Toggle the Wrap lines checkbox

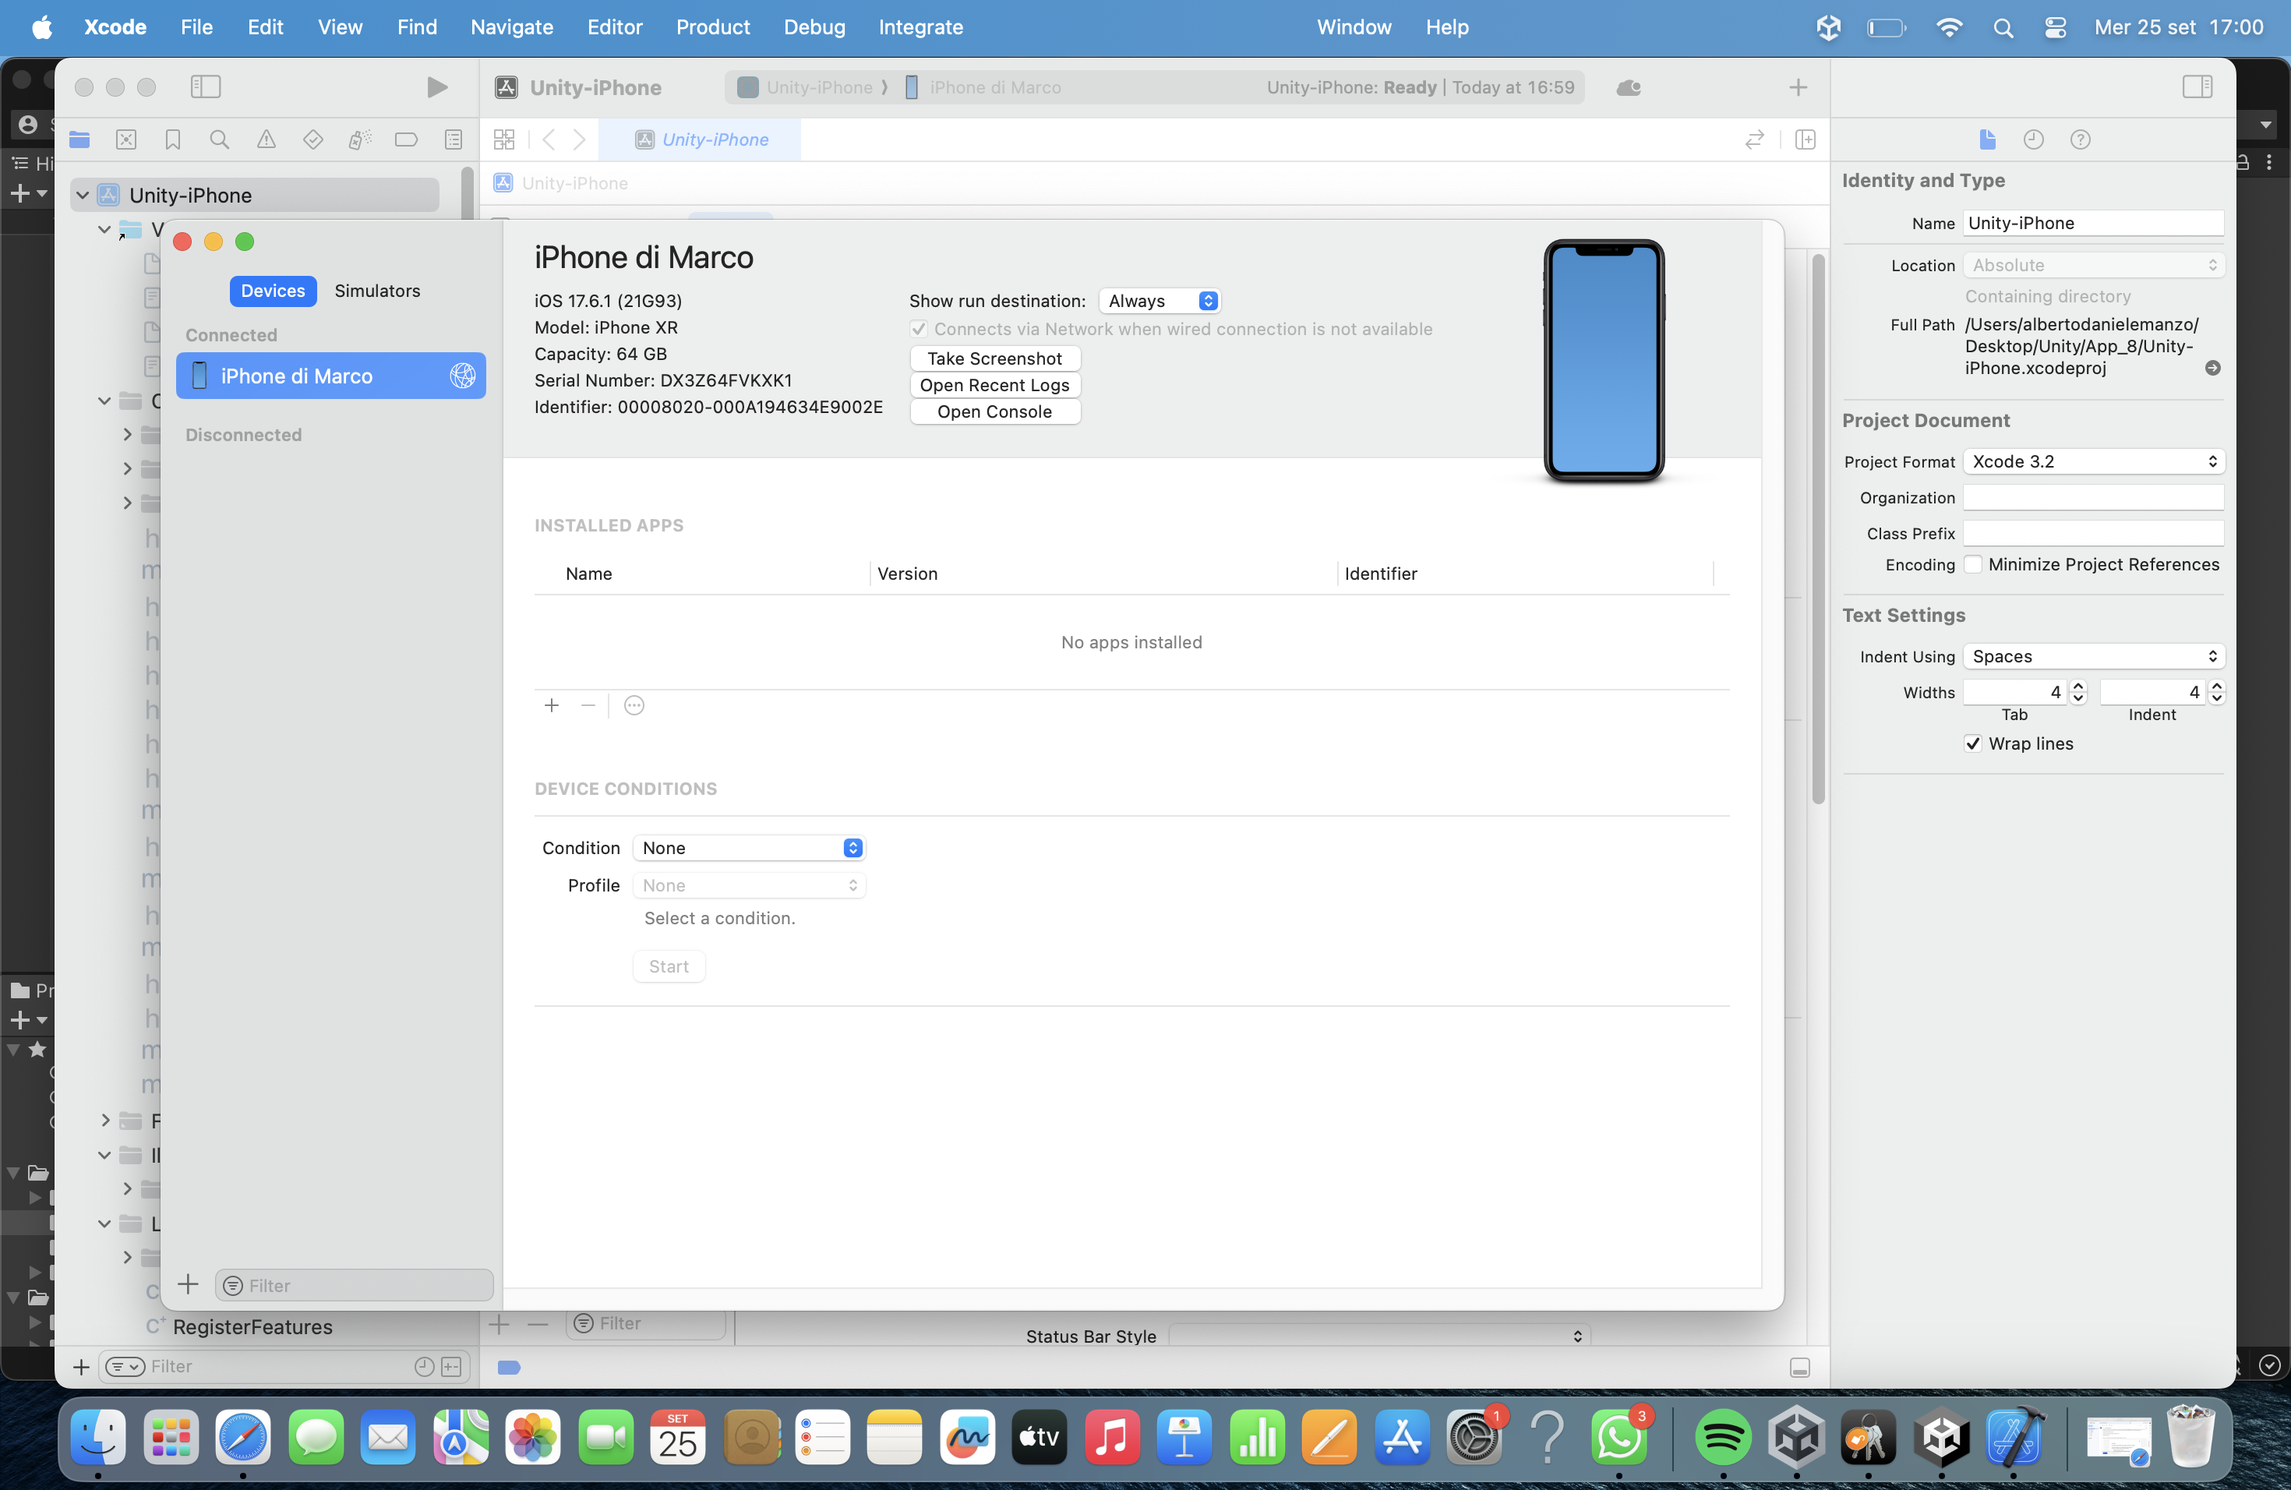click(1972, 744)
